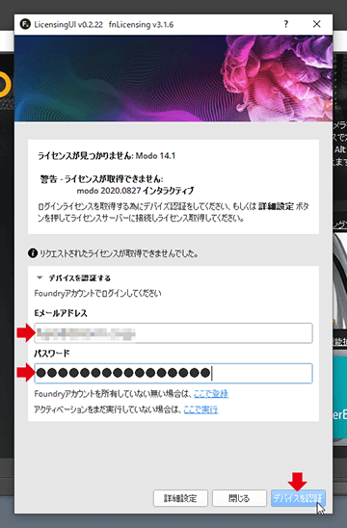
Task: Collapse the デバイスを認証する section
Action: coord(40,277)
